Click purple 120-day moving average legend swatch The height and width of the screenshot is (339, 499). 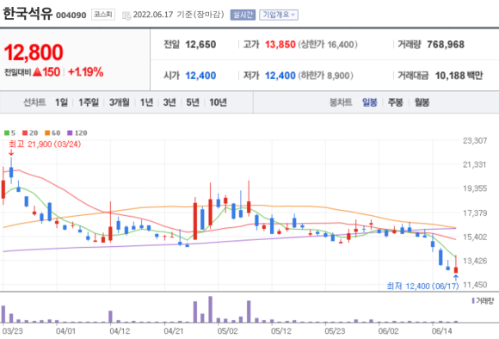pyautogui.click(x=70, y=133)
